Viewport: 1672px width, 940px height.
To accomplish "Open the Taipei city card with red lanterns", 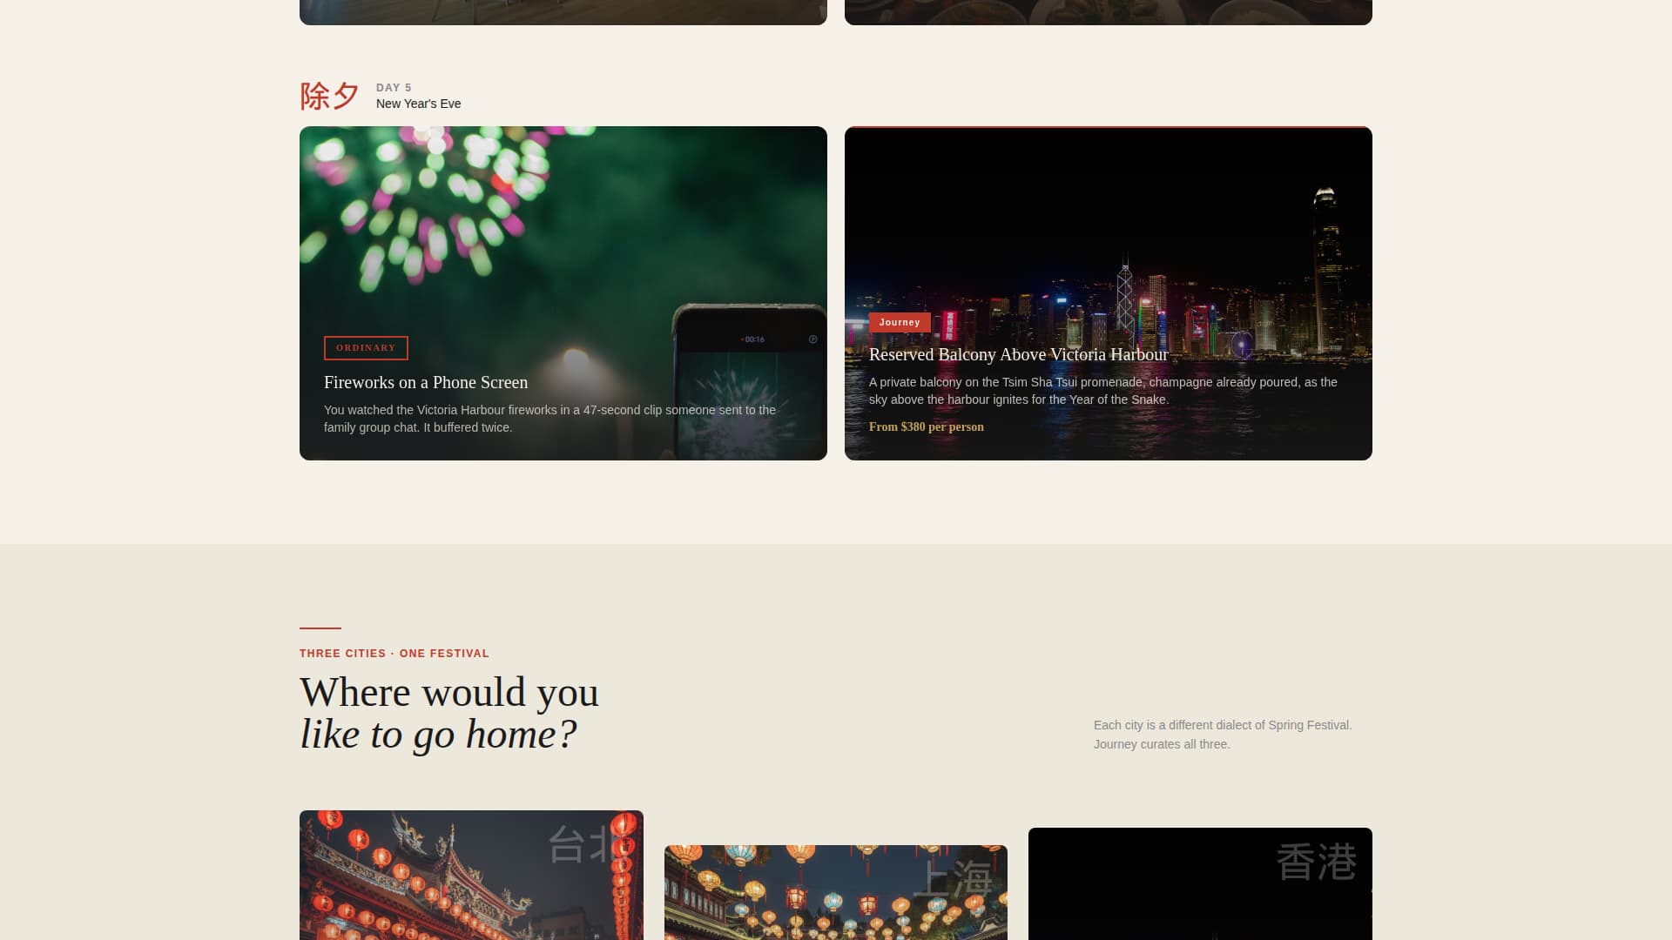I will point(471,875).
